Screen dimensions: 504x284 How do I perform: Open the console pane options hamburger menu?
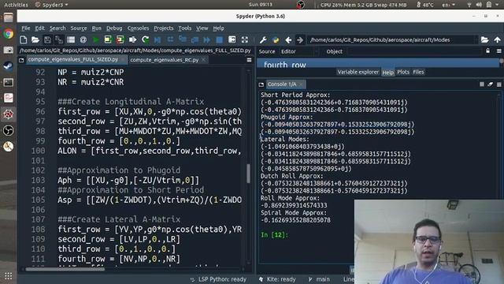pos(498,84)
